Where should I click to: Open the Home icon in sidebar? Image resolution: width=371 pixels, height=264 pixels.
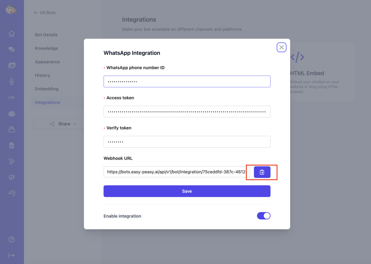(12, 34)
